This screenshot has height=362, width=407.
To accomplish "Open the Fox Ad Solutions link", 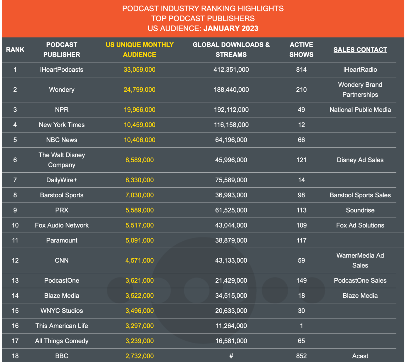I will point(360,225).
